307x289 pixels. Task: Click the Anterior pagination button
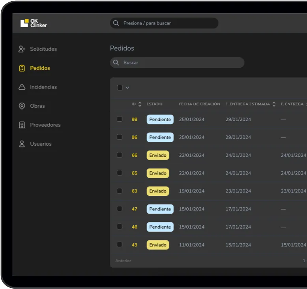[123, 261]
